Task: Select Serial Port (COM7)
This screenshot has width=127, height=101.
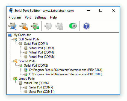Action: [x=41, y=87]
